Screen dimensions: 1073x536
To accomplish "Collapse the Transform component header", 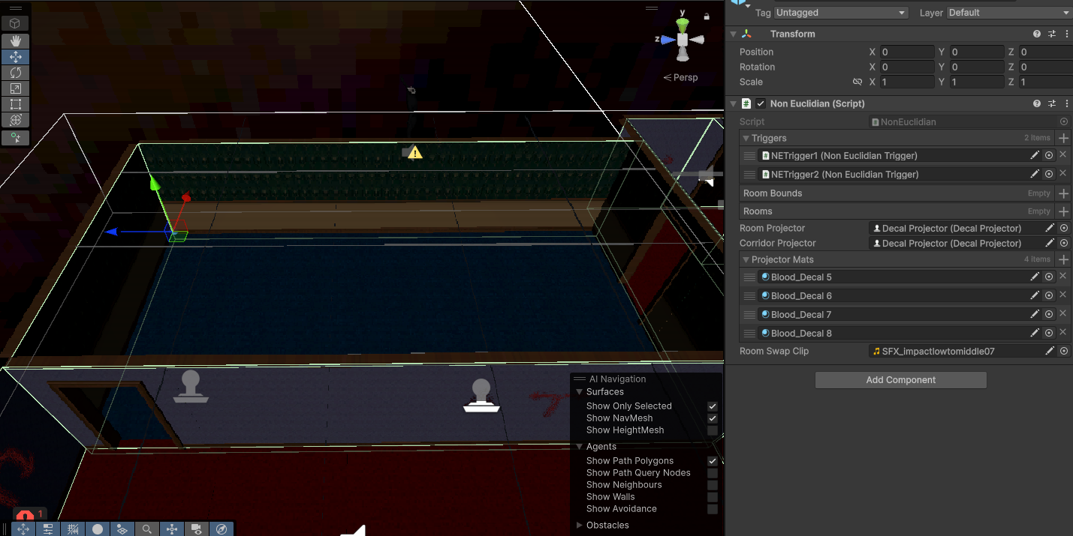I will [733, 34].
